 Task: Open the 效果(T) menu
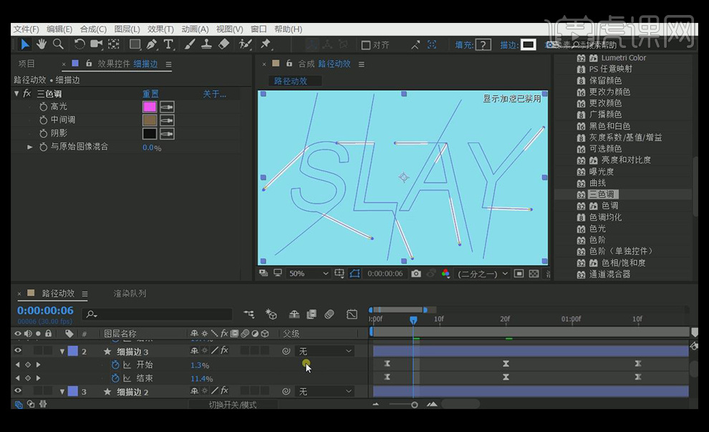tap(160, 29)
